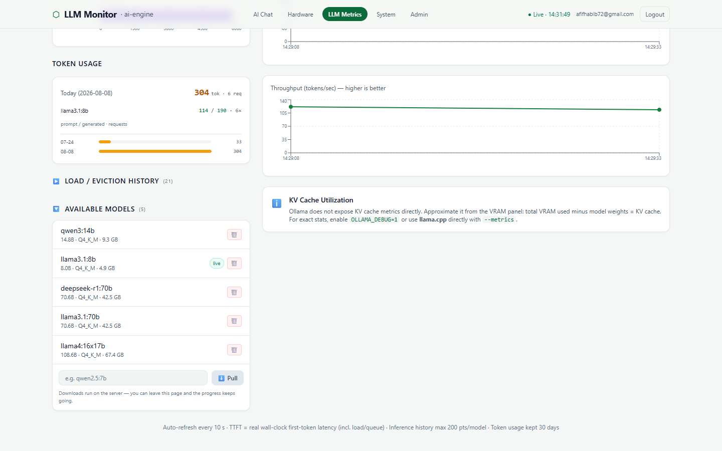This screenshot has width=722, height=451.
Task: Click the Throughput chart's last data point
Action: [x=659, y=110]
